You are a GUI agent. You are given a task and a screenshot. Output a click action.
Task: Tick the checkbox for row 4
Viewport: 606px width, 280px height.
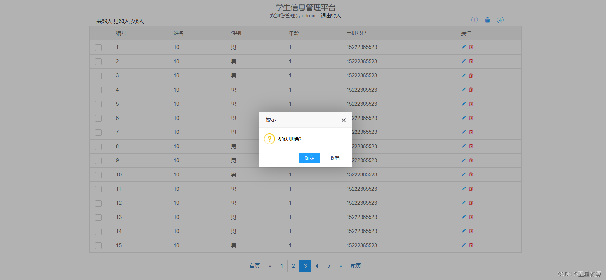(x=98, y=90)
